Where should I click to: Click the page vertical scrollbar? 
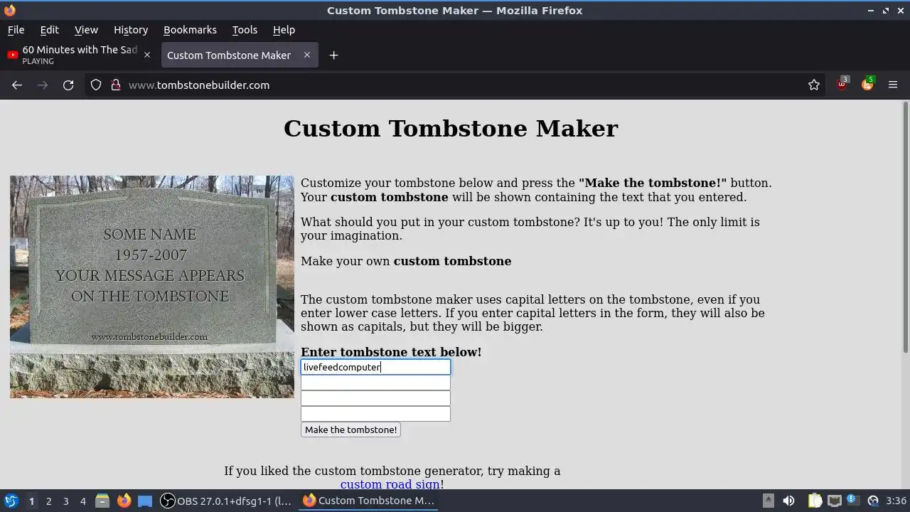[906, 228]
